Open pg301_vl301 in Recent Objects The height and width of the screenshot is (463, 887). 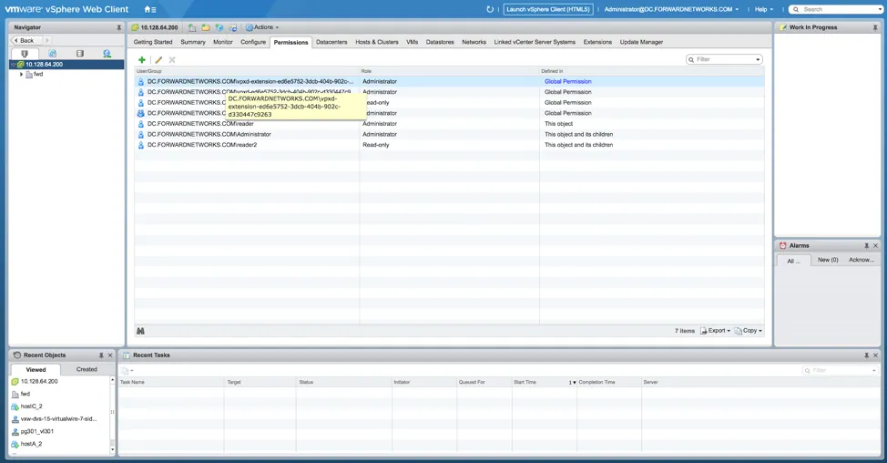click(36, 431)
